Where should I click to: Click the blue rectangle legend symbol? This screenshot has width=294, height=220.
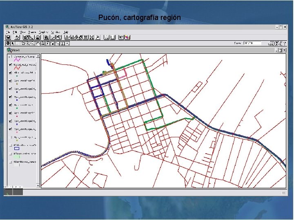(17, 149)
